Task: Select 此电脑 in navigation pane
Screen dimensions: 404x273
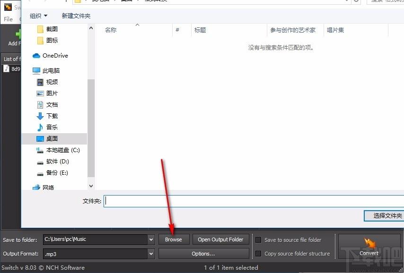Action: pyautogui.click(x=51, y=70)
